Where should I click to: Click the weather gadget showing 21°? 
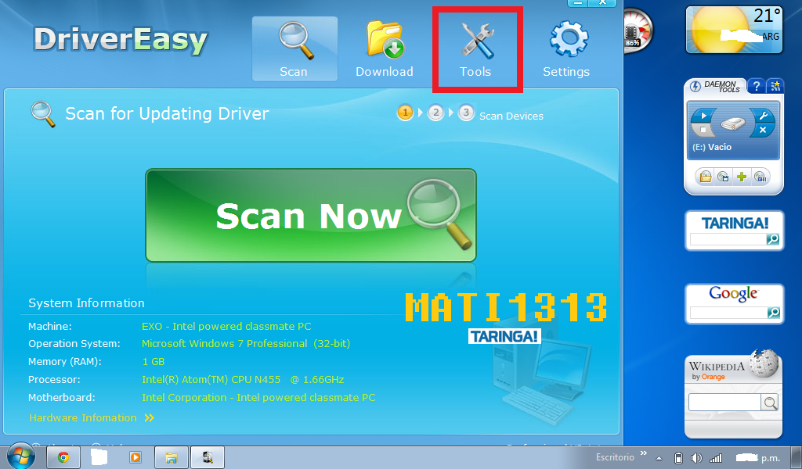(x=734, y=30)
